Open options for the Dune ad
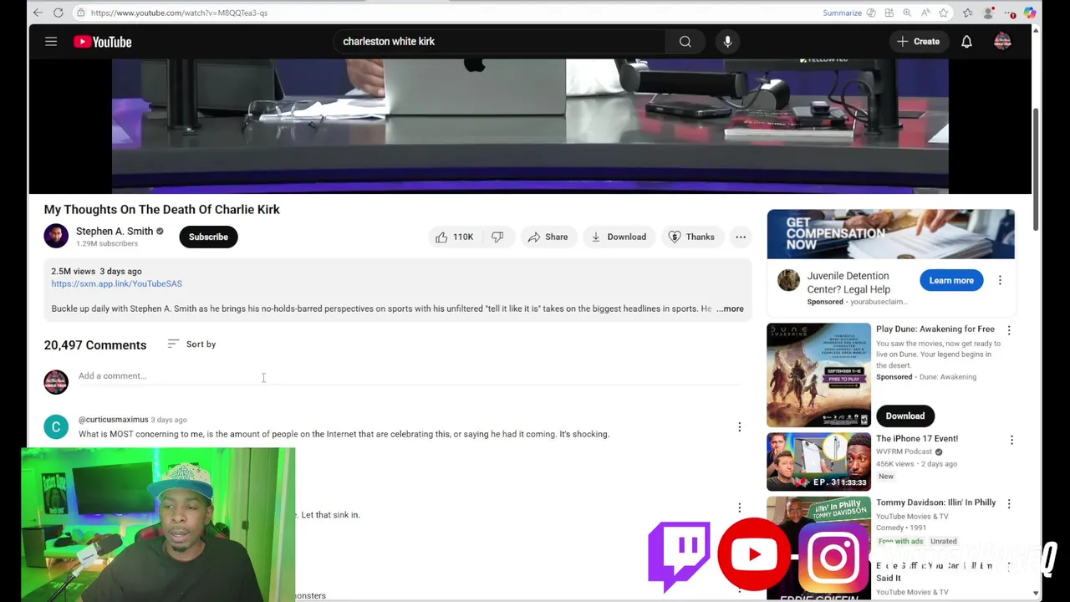Image resolution: width=1070 pixels, height=602 pixels. (1009, 330)
